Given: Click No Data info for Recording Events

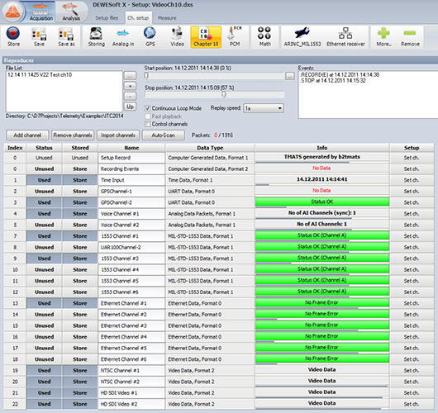Looking at the screenshot, I should point(322,169).
